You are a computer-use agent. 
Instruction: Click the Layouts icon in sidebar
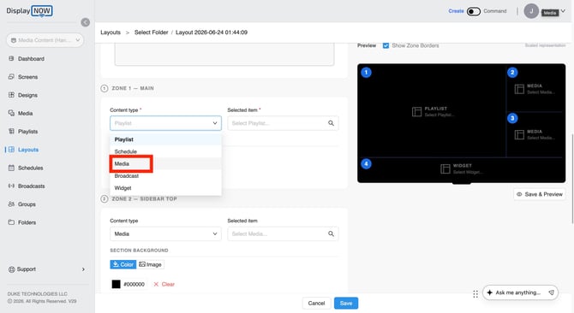(11, 150)
